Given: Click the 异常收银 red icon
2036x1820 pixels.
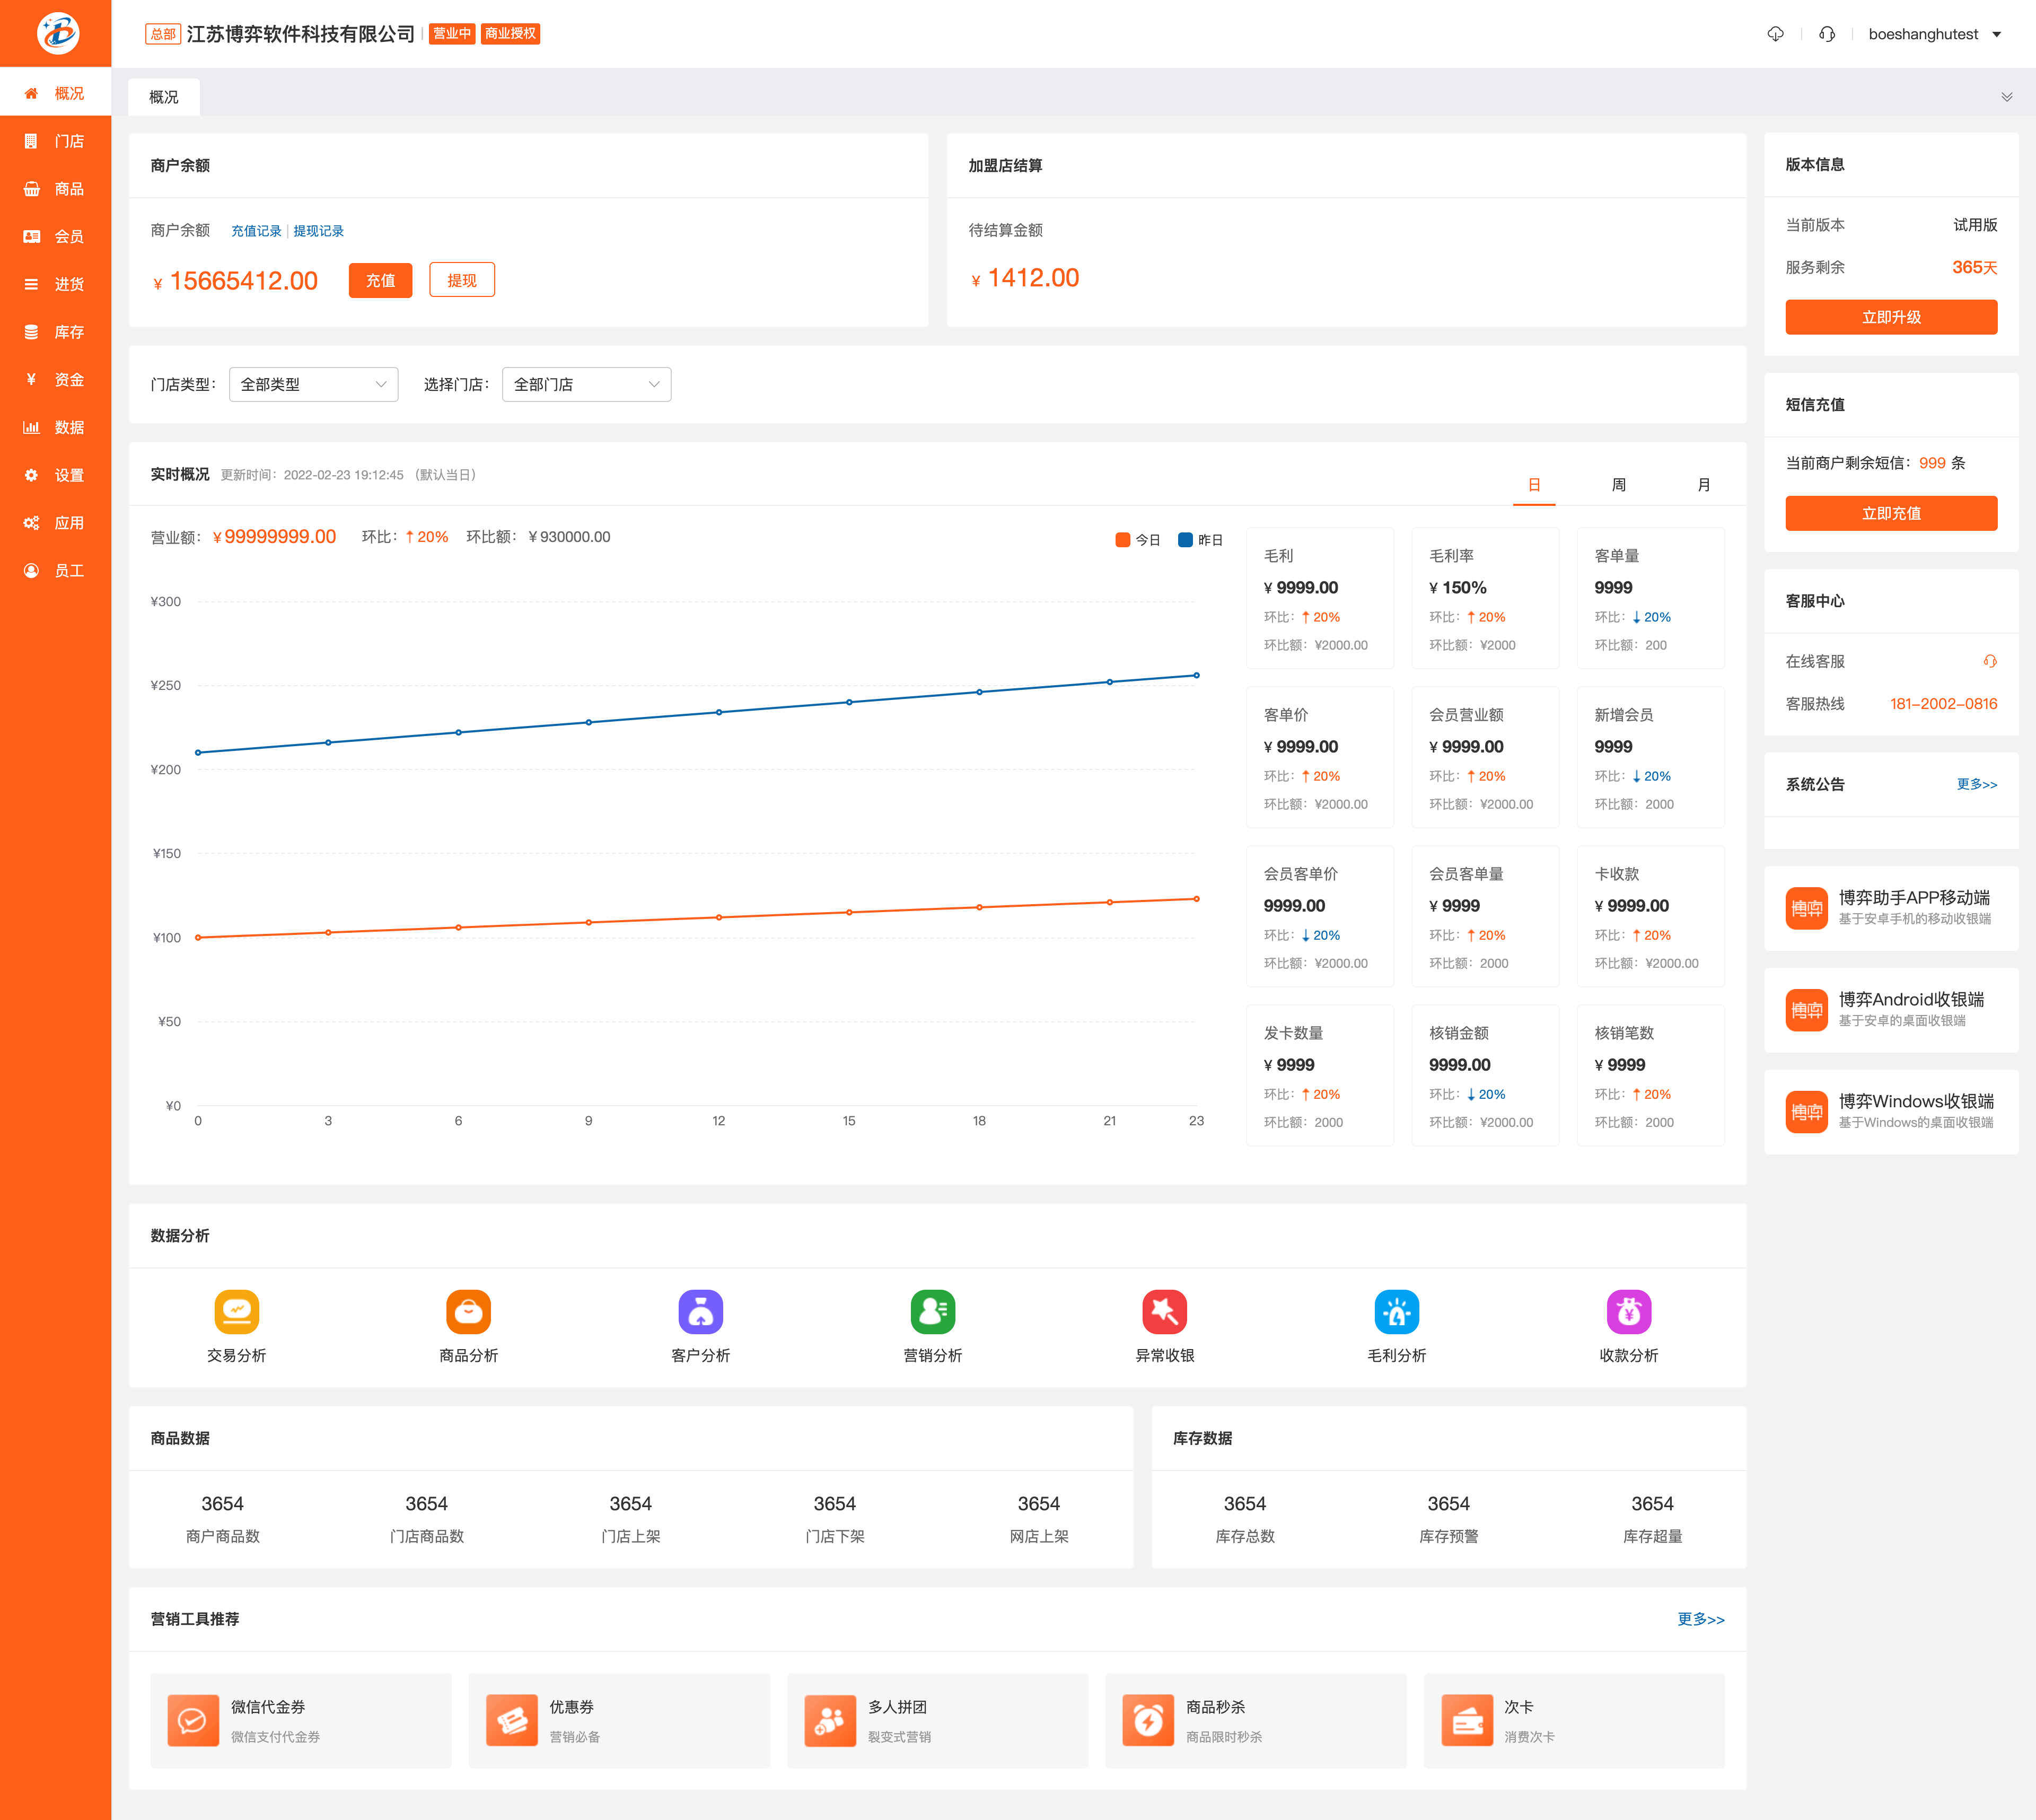Looking at the screenshot, I should point(1164,1311).
